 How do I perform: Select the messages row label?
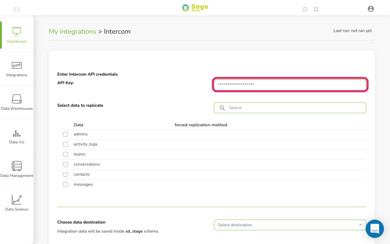click(83, 185)
